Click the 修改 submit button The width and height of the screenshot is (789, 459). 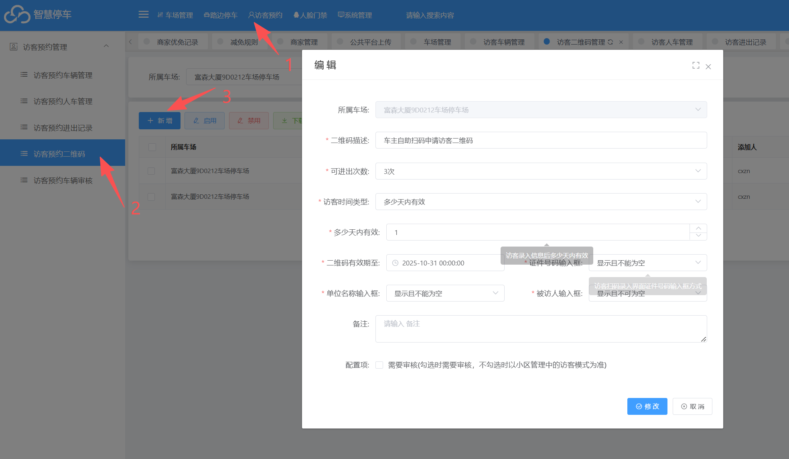pyautogui.click(x=647, y=406)
